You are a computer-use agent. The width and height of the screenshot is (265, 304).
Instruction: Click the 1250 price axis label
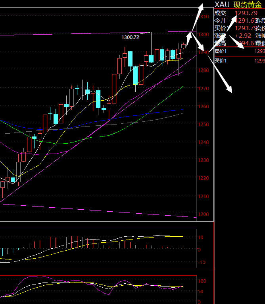tap(204, 124)
